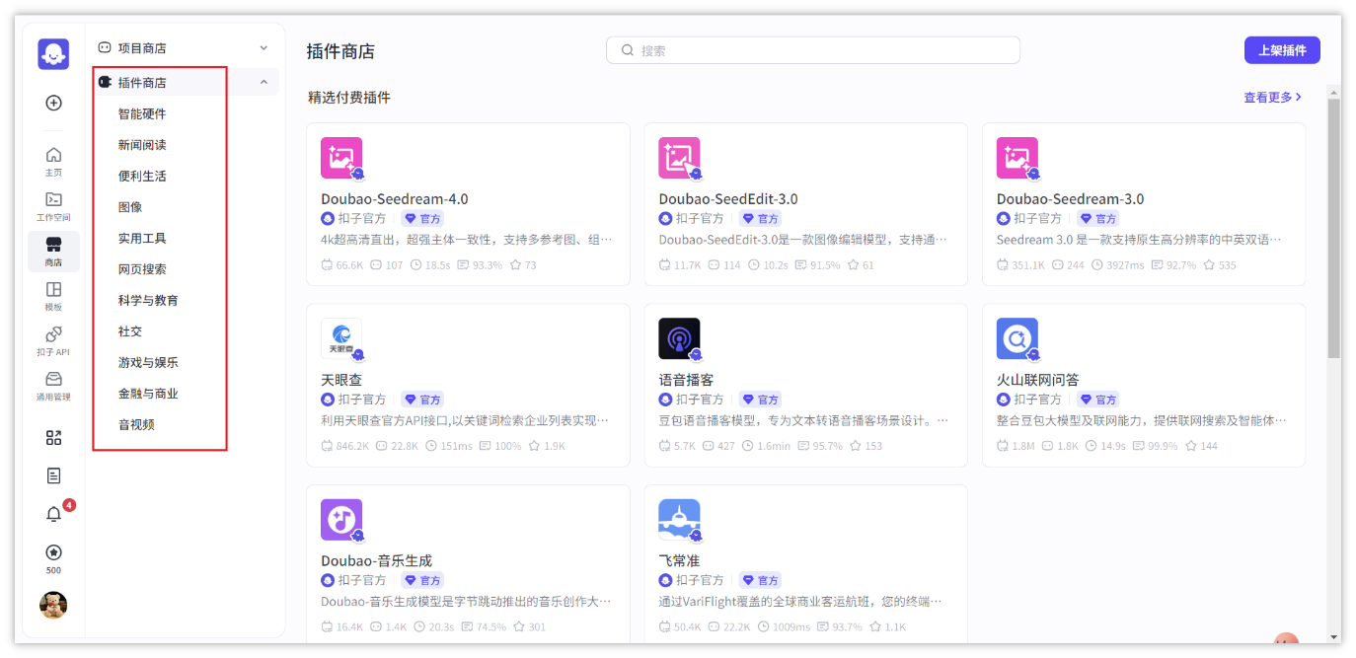Click the Coze logo icon

tap(53, 54)
